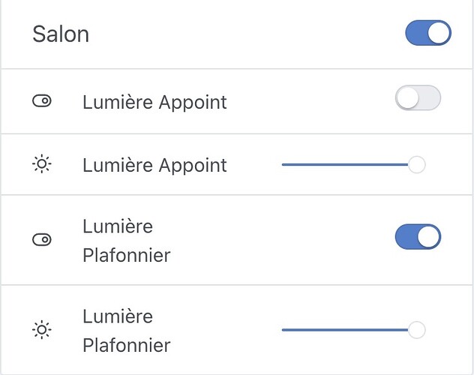Click the Salon card title

[x=61, y=34]
